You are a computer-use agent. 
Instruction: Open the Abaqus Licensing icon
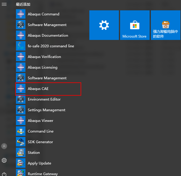(21, 67)
